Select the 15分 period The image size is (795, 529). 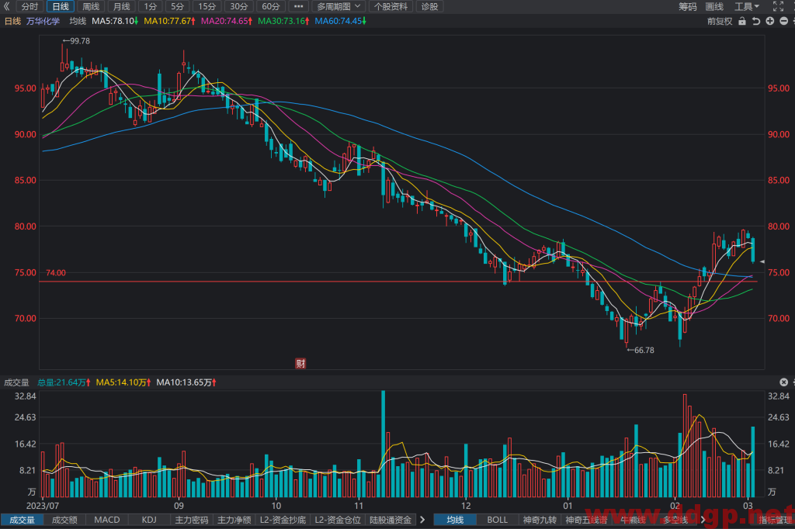[x=207, y=6]
